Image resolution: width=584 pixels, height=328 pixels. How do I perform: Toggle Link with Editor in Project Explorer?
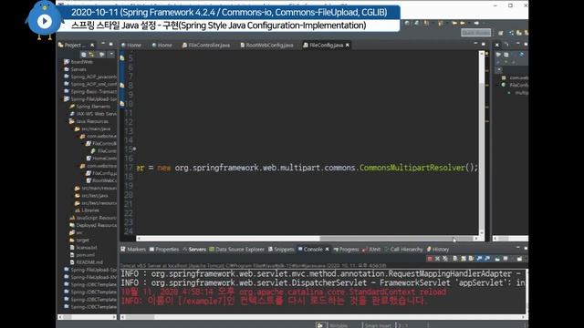[91, 55]
